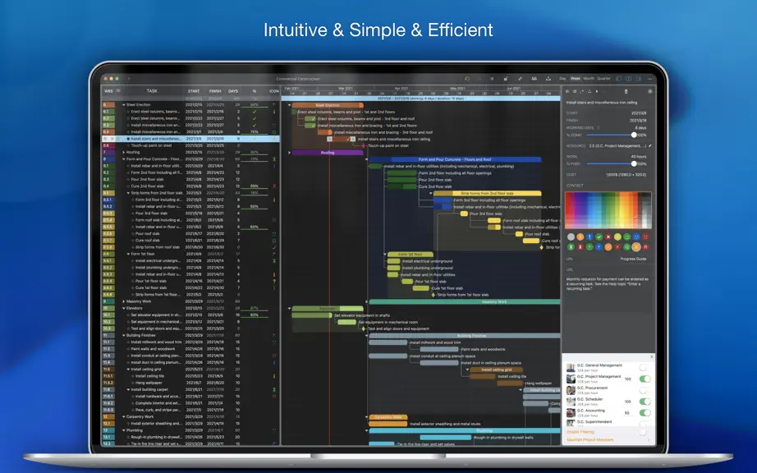Viewport: 757px width, 473px height.
Task: Click the export share icon in the toolbar
Action: [x=548, y=78]
